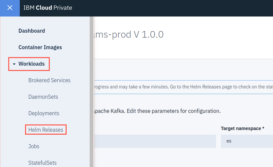Viewport: 273px width, 167px height.
Task: Click the Target namespace field showing es
Action: (x=247, y=141)
